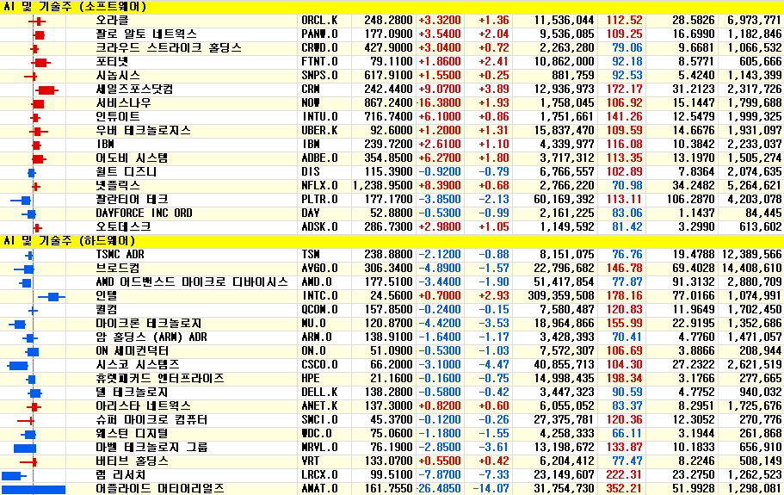Click AVGO.O ticker
784x495 pixels.
tap(319, 268)
